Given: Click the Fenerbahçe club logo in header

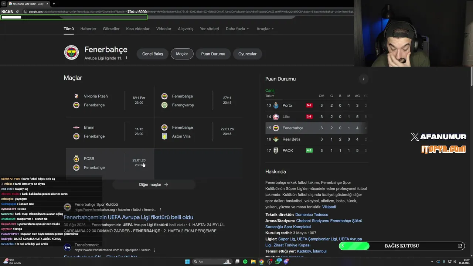Looking at the screenshot, I should tap(72, 53).
